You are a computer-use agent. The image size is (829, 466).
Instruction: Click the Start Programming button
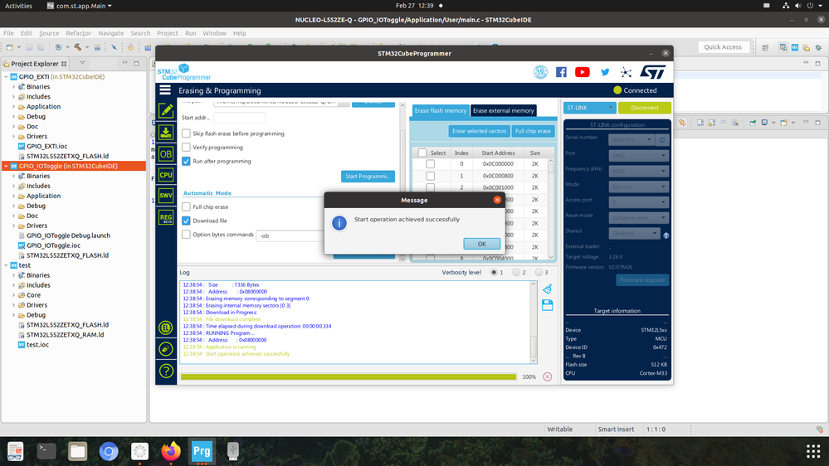[368, 176]
